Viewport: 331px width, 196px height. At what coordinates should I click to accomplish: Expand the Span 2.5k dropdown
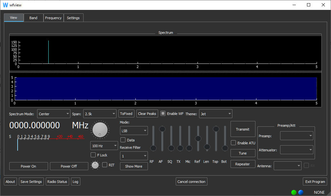[100, 114]
